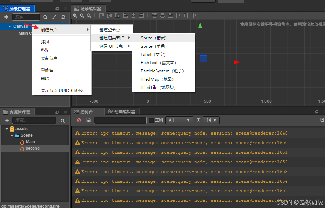Click the assets panel search magnifier icon
The height and width of the screenshot is (208, 325).
(x=63, y=120)
